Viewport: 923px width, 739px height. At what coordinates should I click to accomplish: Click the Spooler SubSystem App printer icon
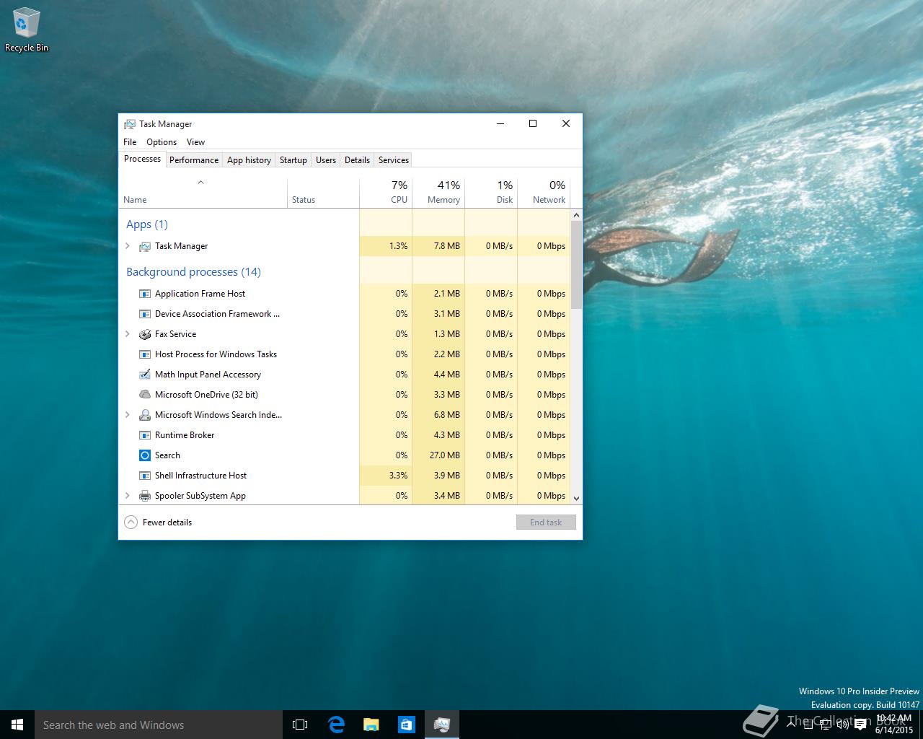[144, 496]
